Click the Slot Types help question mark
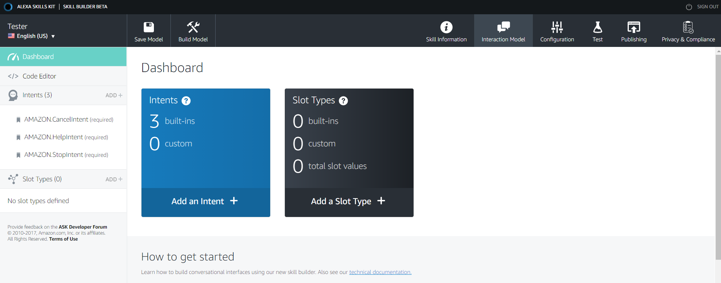Screen dimensions: 721x283 pyautogui.click(x=343, y=101)
